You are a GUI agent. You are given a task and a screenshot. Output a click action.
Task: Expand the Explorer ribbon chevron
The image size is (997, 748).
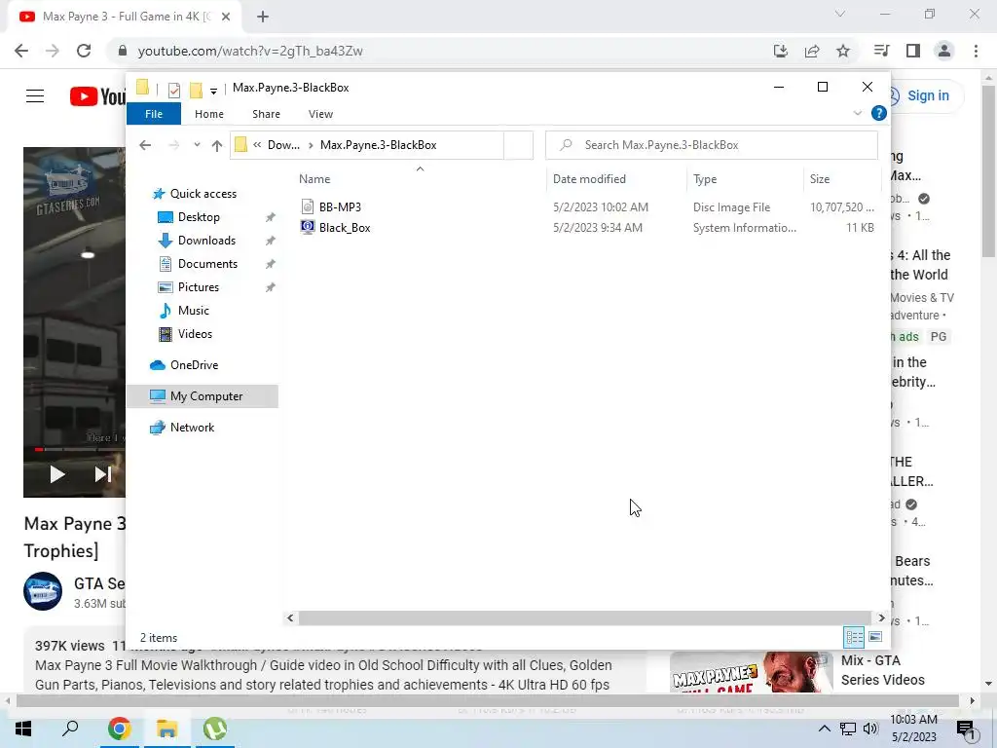tap(857, 113)
